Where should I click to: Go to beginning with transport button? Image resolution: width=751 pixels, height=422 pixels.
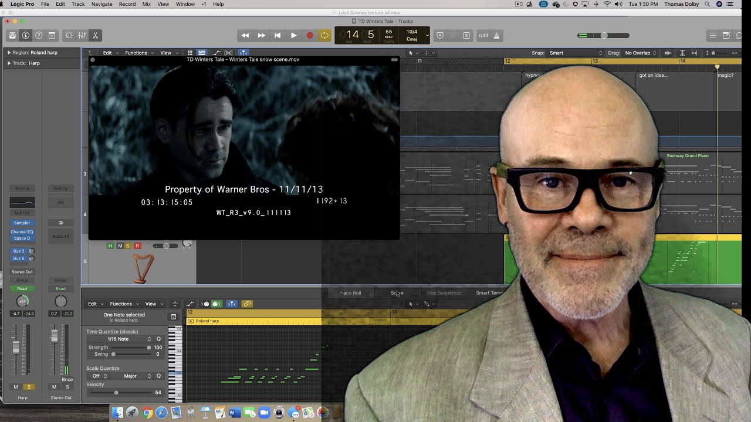point(278,35)
